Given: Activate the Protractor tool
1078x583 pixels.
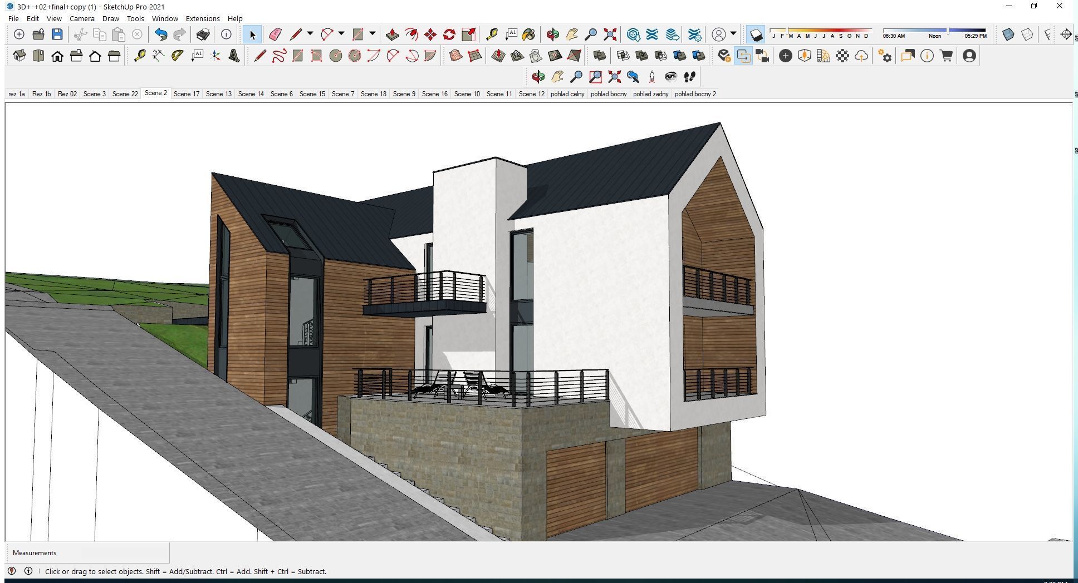Looking at the screenshot, I should pos(177,56).
